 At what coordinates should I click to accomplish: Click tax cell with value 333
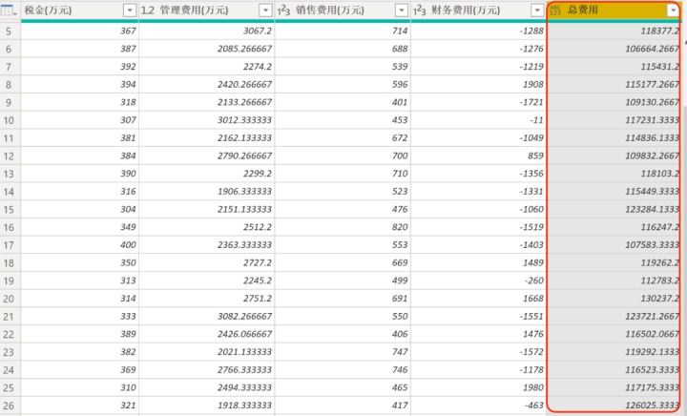(x=80, y=317)
